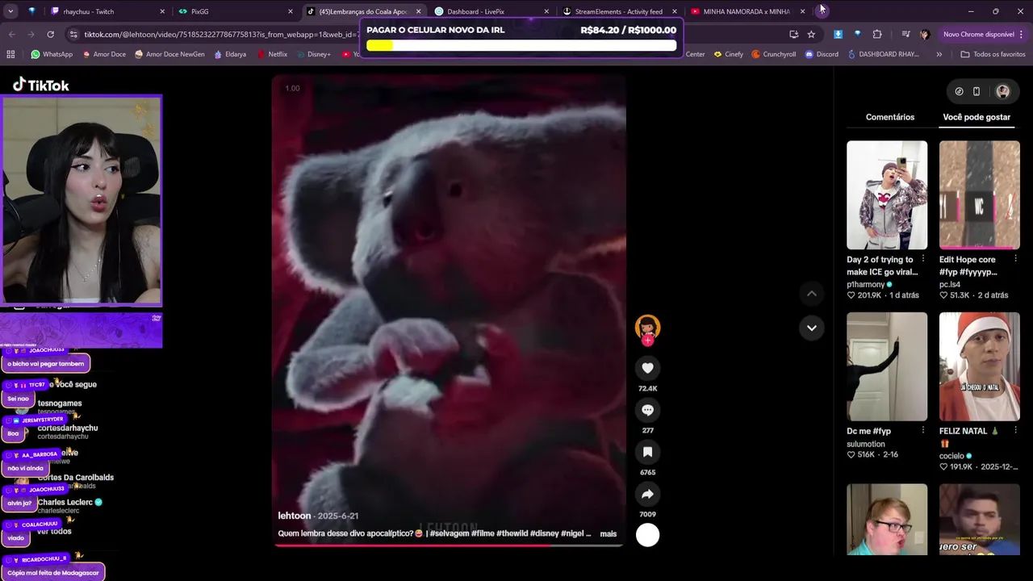The width and height of the screenshot is (1033, 581).
Task: Close the PixGG tab
Action: coord(290,11)
